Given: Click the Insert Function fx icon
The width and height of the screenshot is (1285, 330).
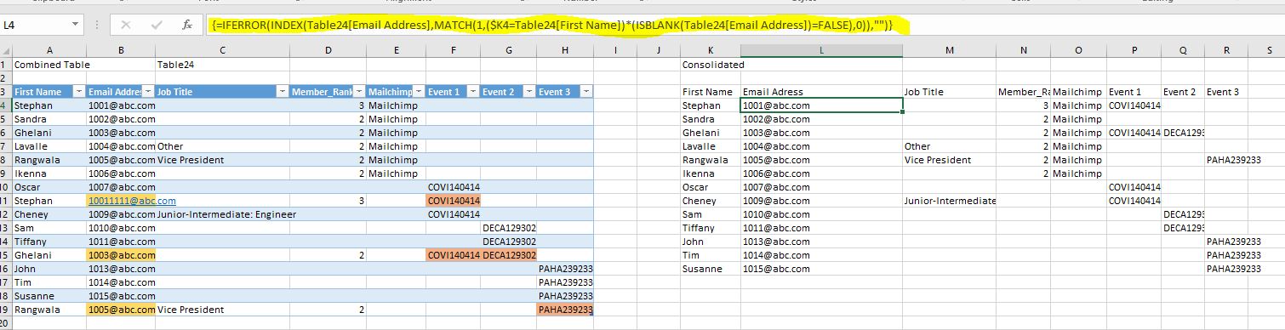Looking at the screenshot, I should pos(186,26).
